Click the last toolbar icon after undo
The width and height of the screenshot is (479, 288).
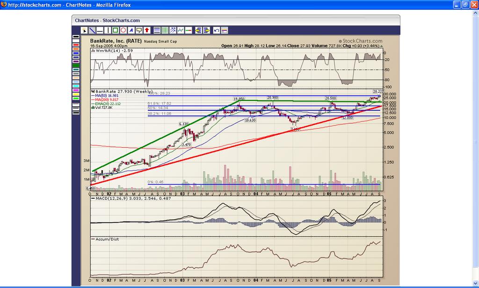[225, 30]
